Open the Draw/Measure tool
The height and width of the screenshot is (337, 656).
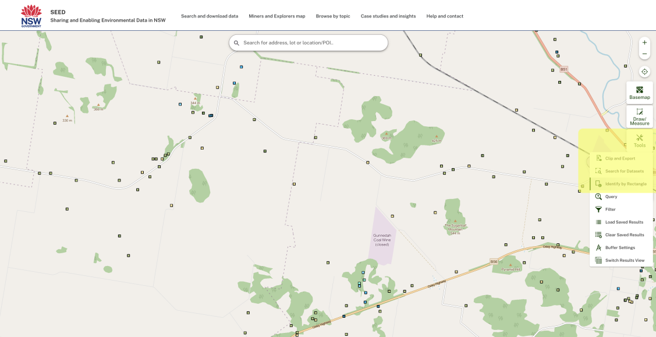click(x=639, y=116)
